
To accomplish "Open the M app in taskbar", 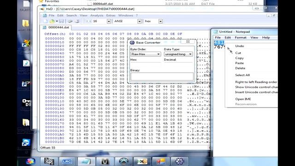I will coord(105,161).
